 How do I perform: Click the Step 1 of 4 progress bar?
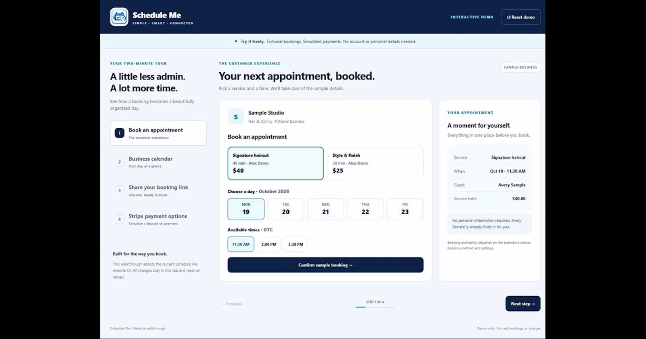(x=375, y=307)
